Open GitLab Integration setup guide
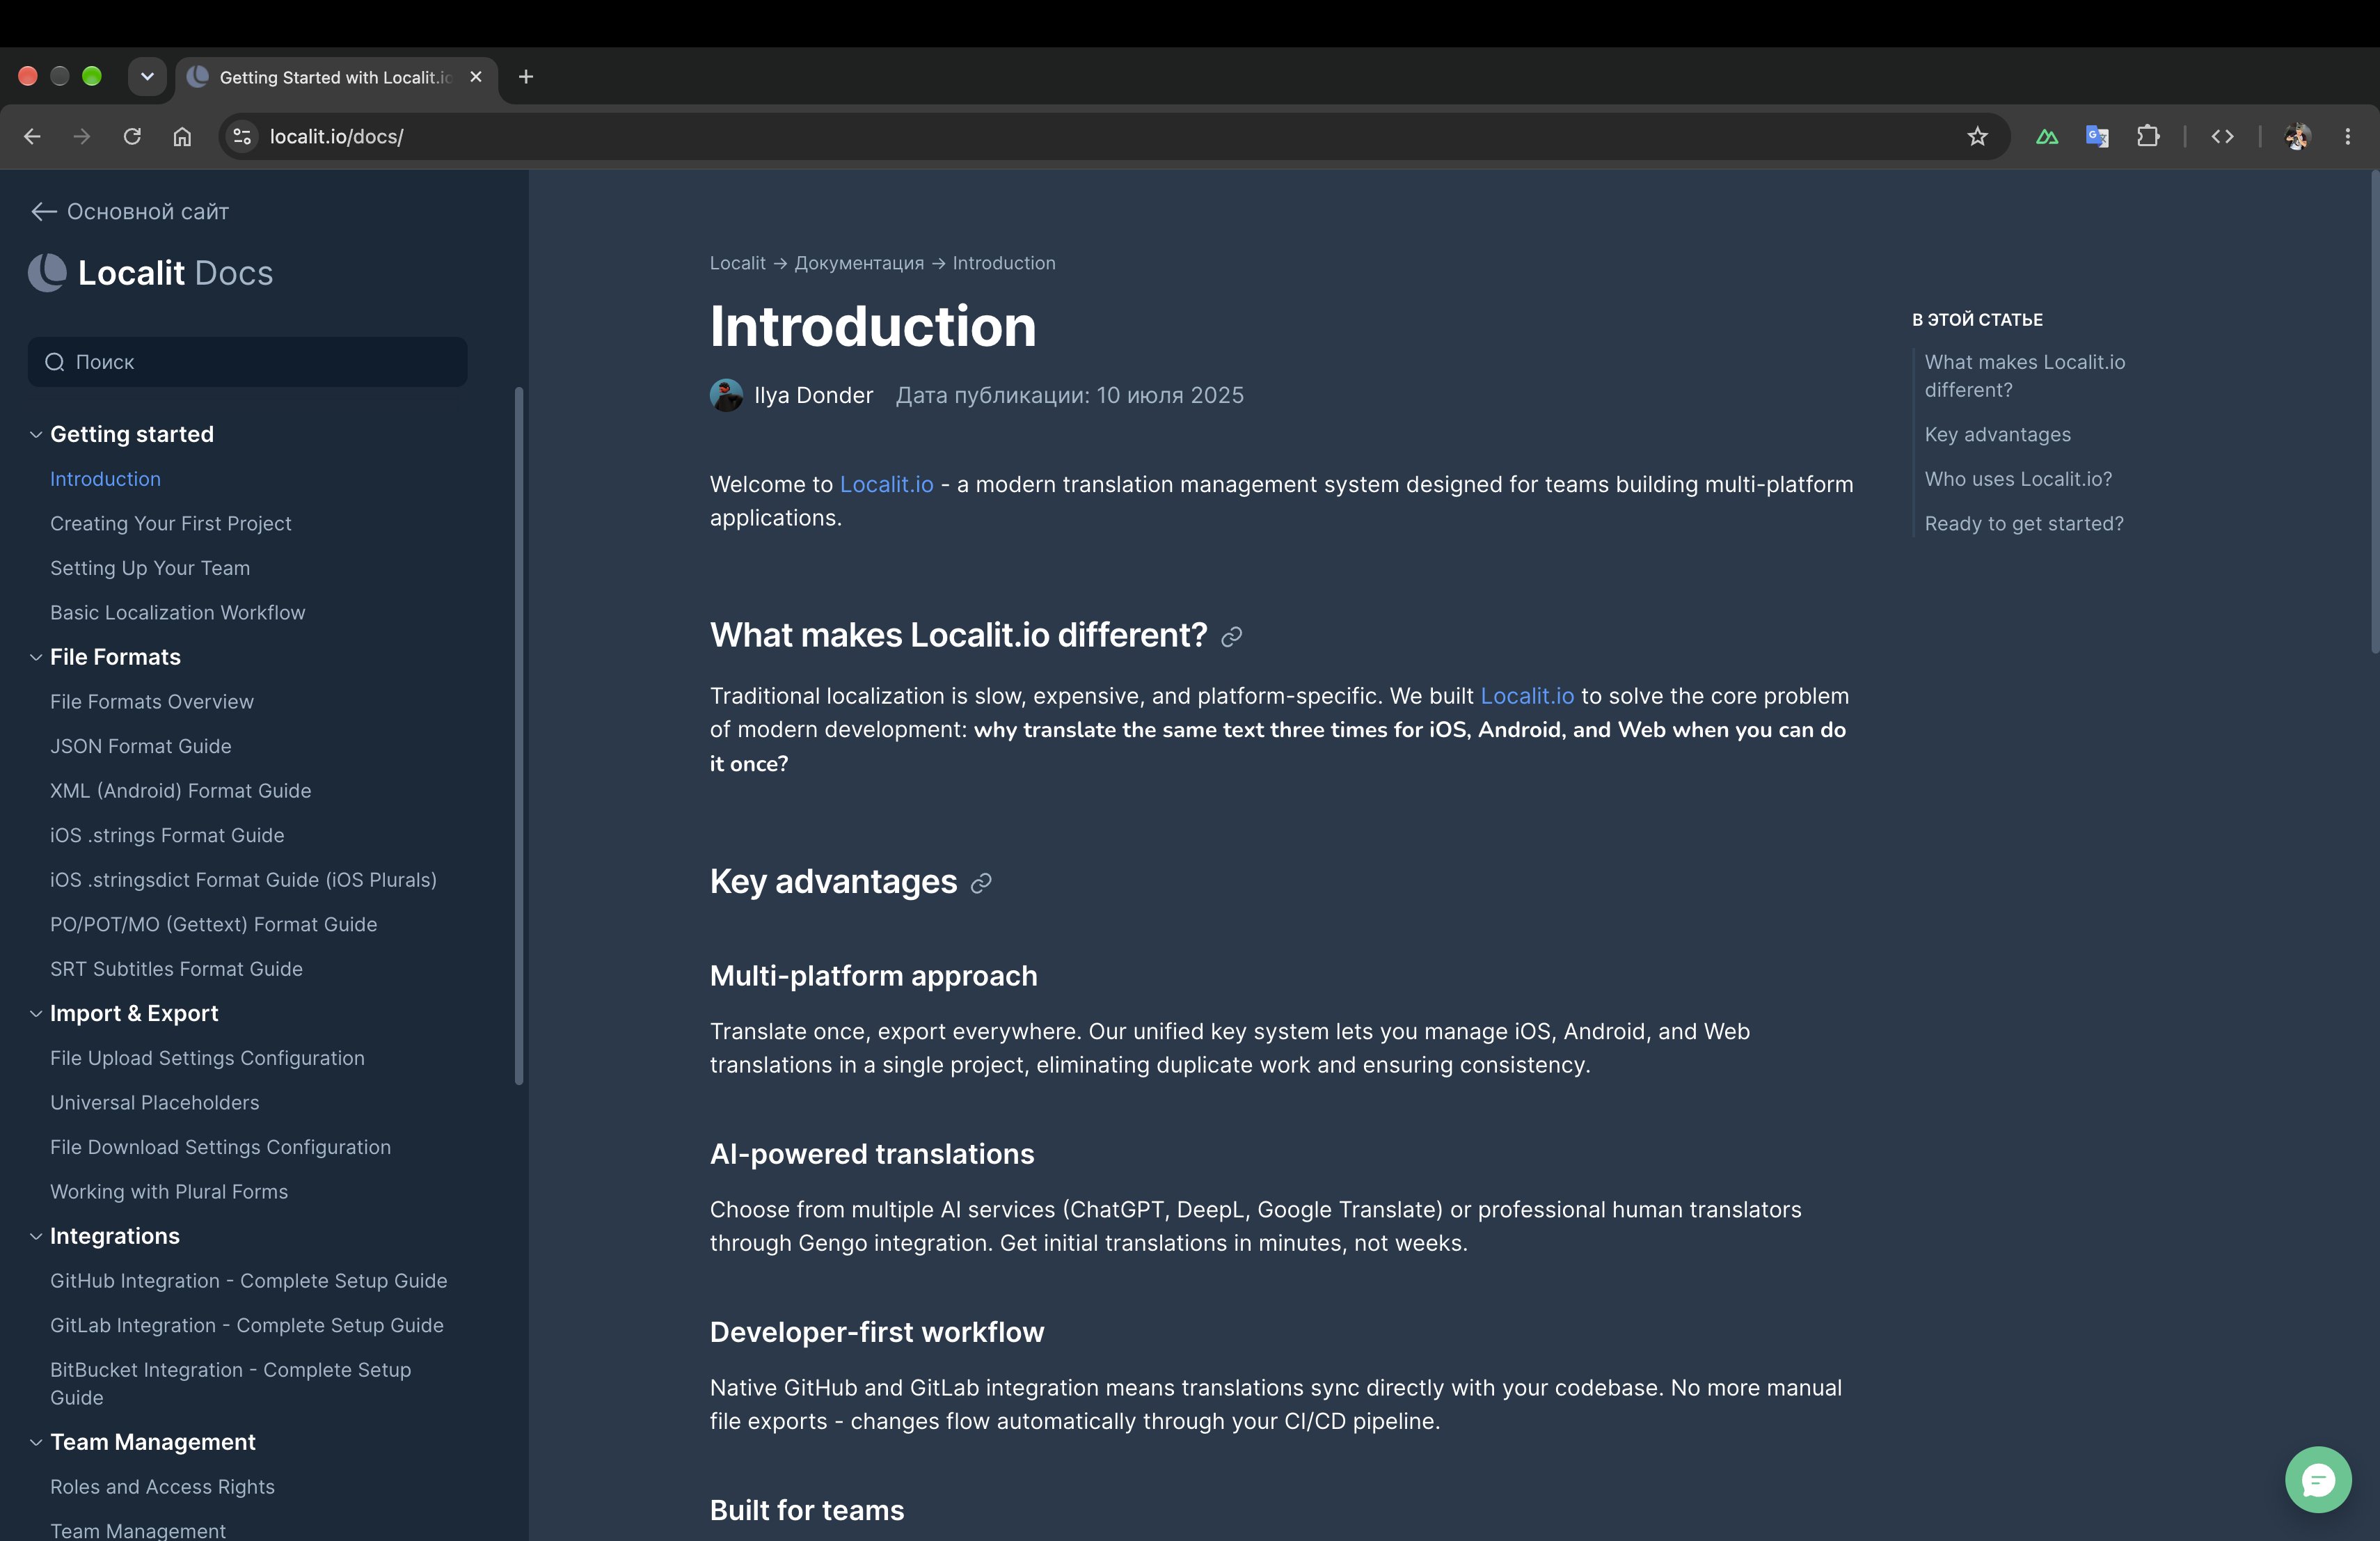Viewport: 2380px width, 1541px height. coord(247,1326)
